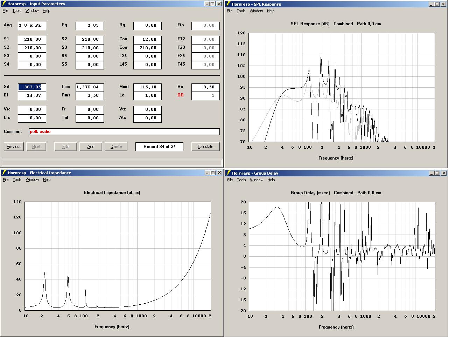Open File menu in Electrical Impedance window
449x338 pixels.
(x=6, y=180)
